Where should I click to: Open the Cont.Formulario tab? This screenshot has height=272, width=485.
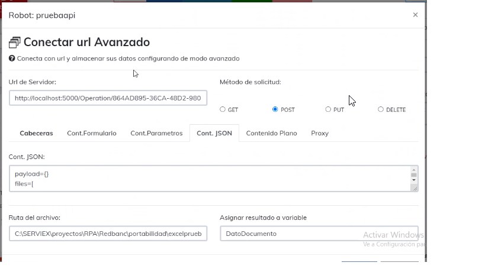[91, 133]
